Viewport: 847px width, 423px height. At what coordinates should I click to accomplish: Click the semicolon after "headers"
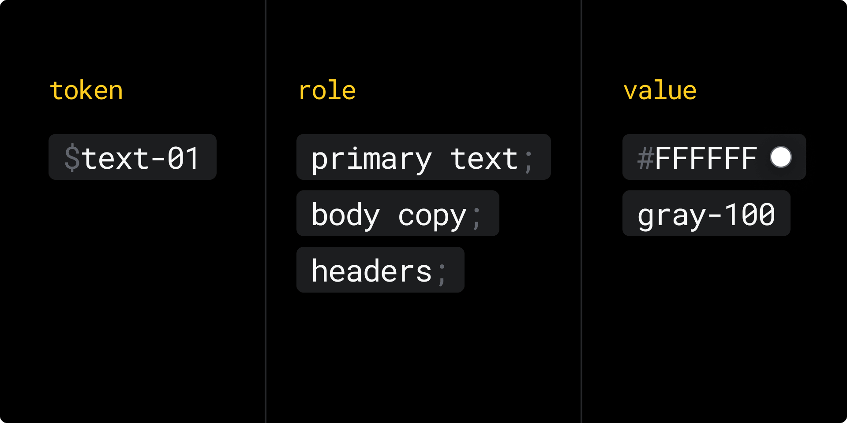(442, 274)
